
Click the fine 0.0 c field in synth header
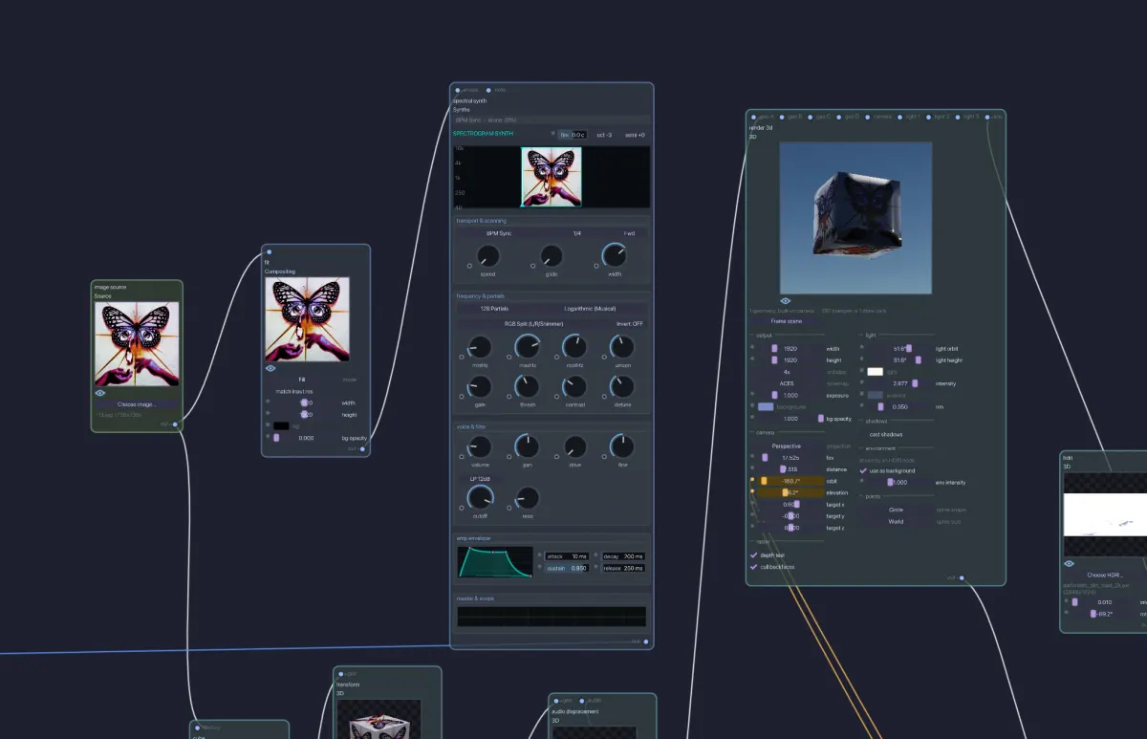coord(573,135)
